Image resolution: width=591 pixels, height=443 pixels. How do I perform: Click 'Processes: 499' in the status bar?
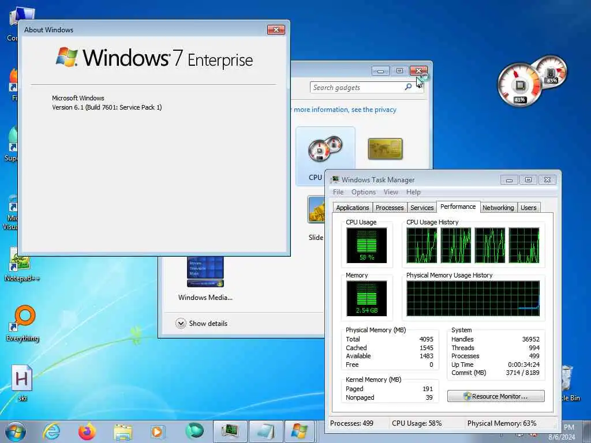pos(351,423)
